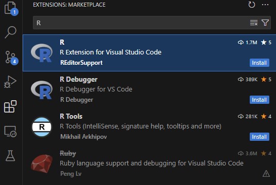276x185 pixels.
Task: Click the Ruby extension warning triangle icon
Action: pos(266,174)
